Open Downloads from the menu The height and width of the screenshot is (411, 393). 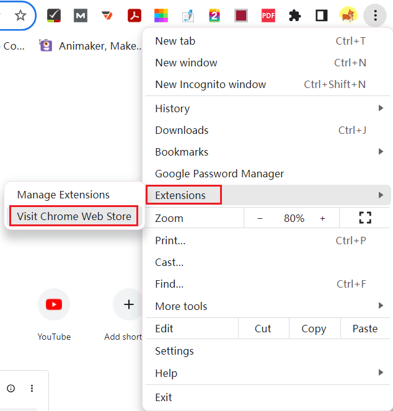267,130
